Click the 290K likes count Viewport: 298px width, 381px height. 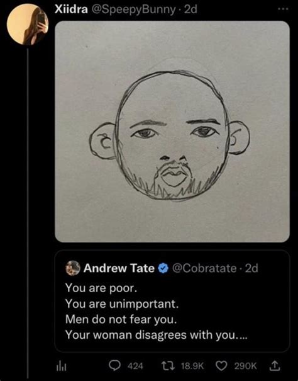tap(245, 366)
